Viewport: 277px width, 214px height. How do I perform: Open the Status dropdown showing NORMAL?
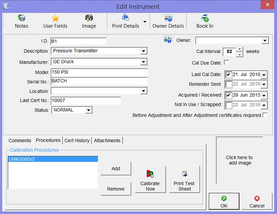click(89, 110)
